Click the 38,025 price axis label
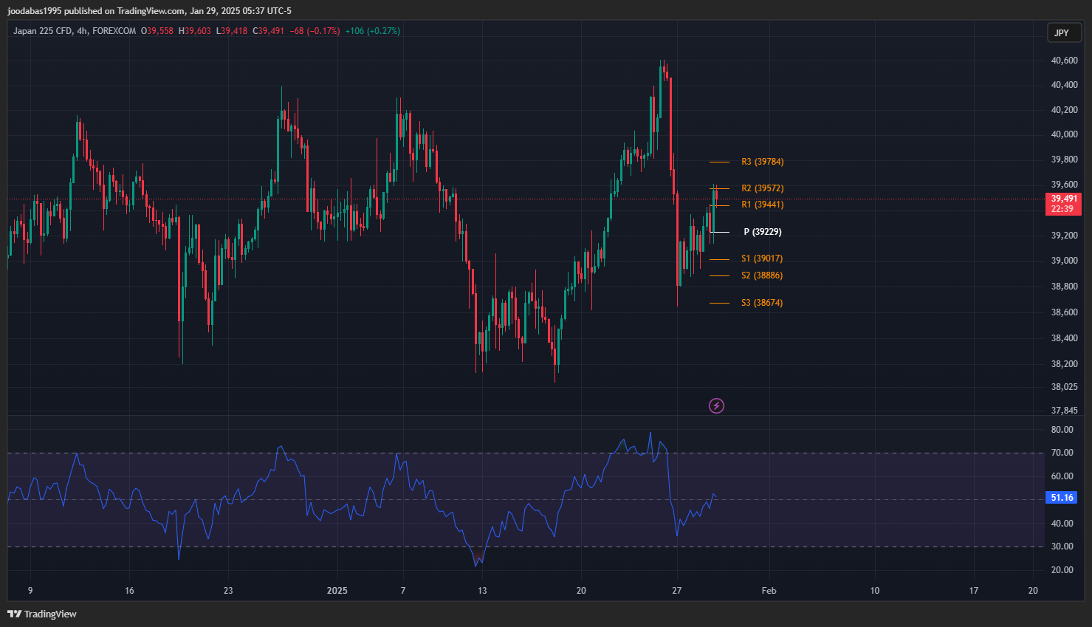Viewport: 1092px width, 627px height. coord(1064,387)
